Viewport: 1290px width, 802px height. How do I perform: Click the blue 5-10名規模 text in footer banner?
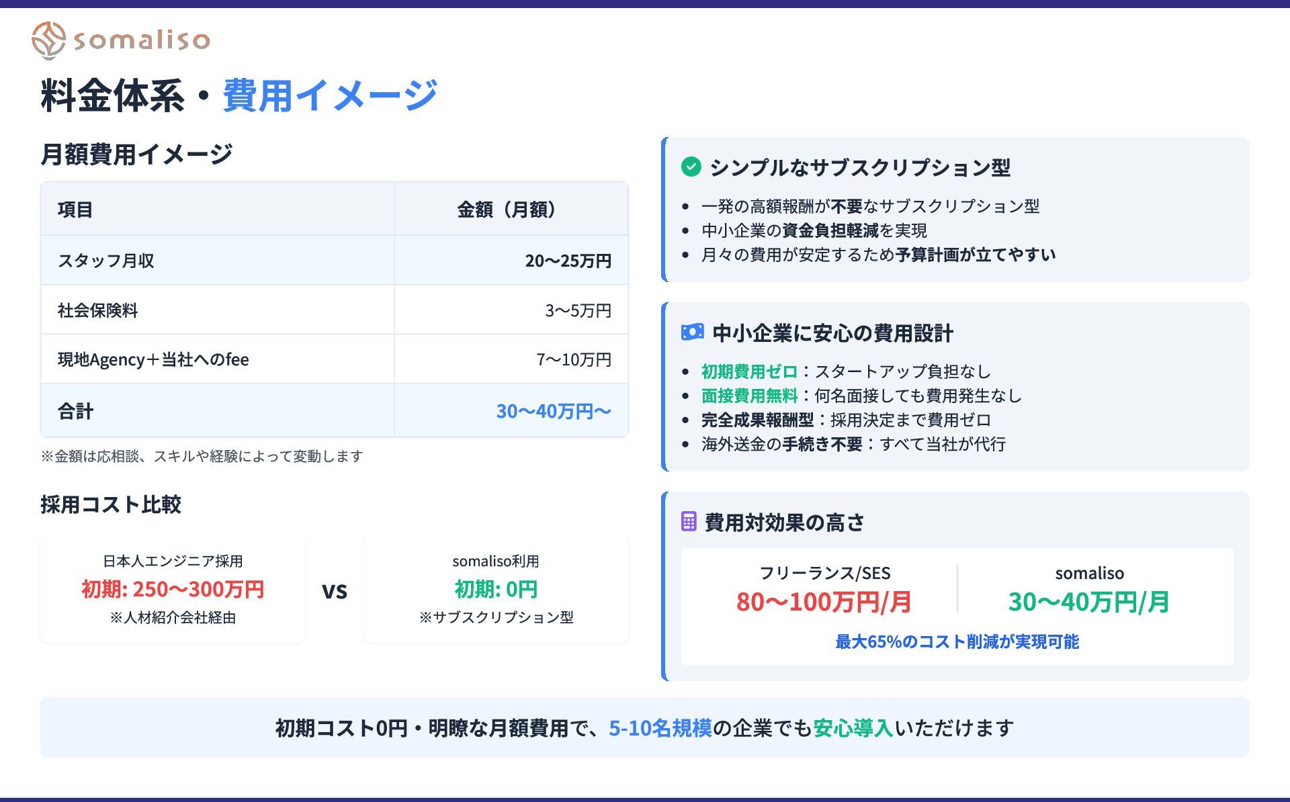point(660,728)
